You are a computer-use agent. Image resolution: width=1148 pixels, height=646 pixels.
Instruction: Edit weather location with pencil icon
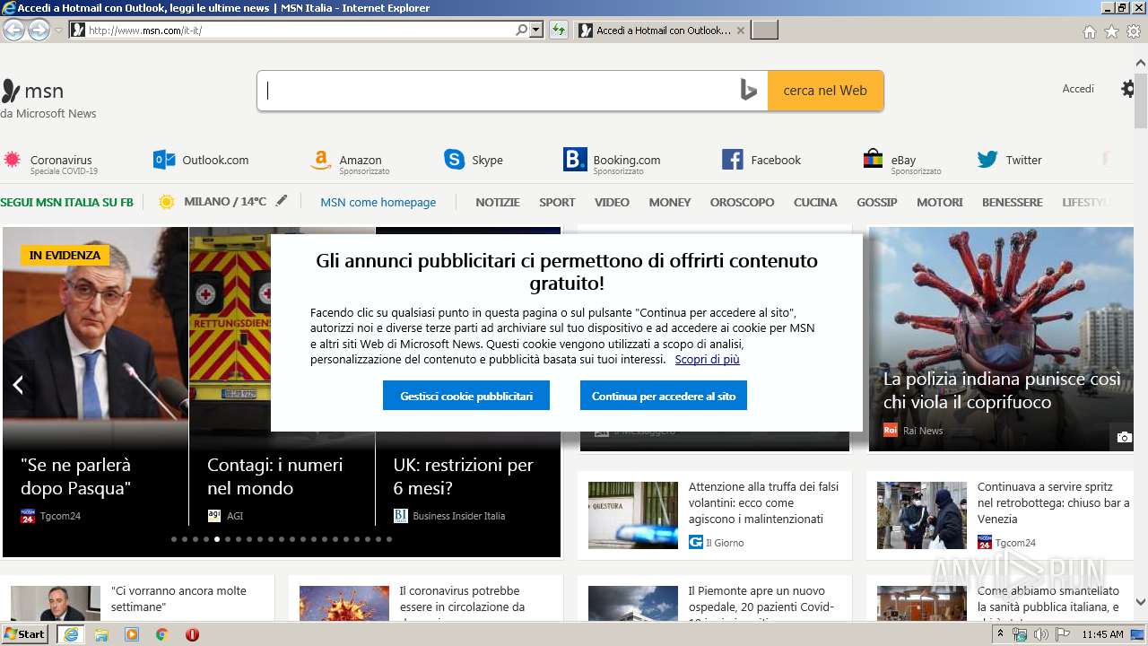tap(282, 201)
